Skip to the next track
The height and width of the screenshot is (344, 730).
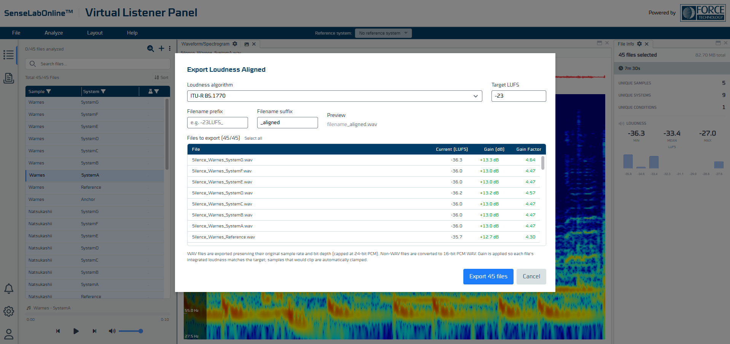point(94,331)
